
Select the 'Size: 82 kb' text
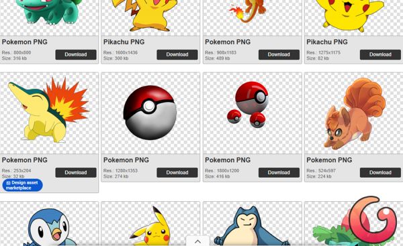318,58
